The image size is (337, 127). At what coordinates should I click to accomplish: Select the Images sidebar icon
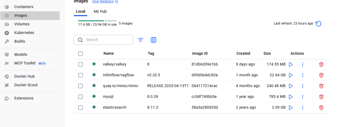[7, 16]
